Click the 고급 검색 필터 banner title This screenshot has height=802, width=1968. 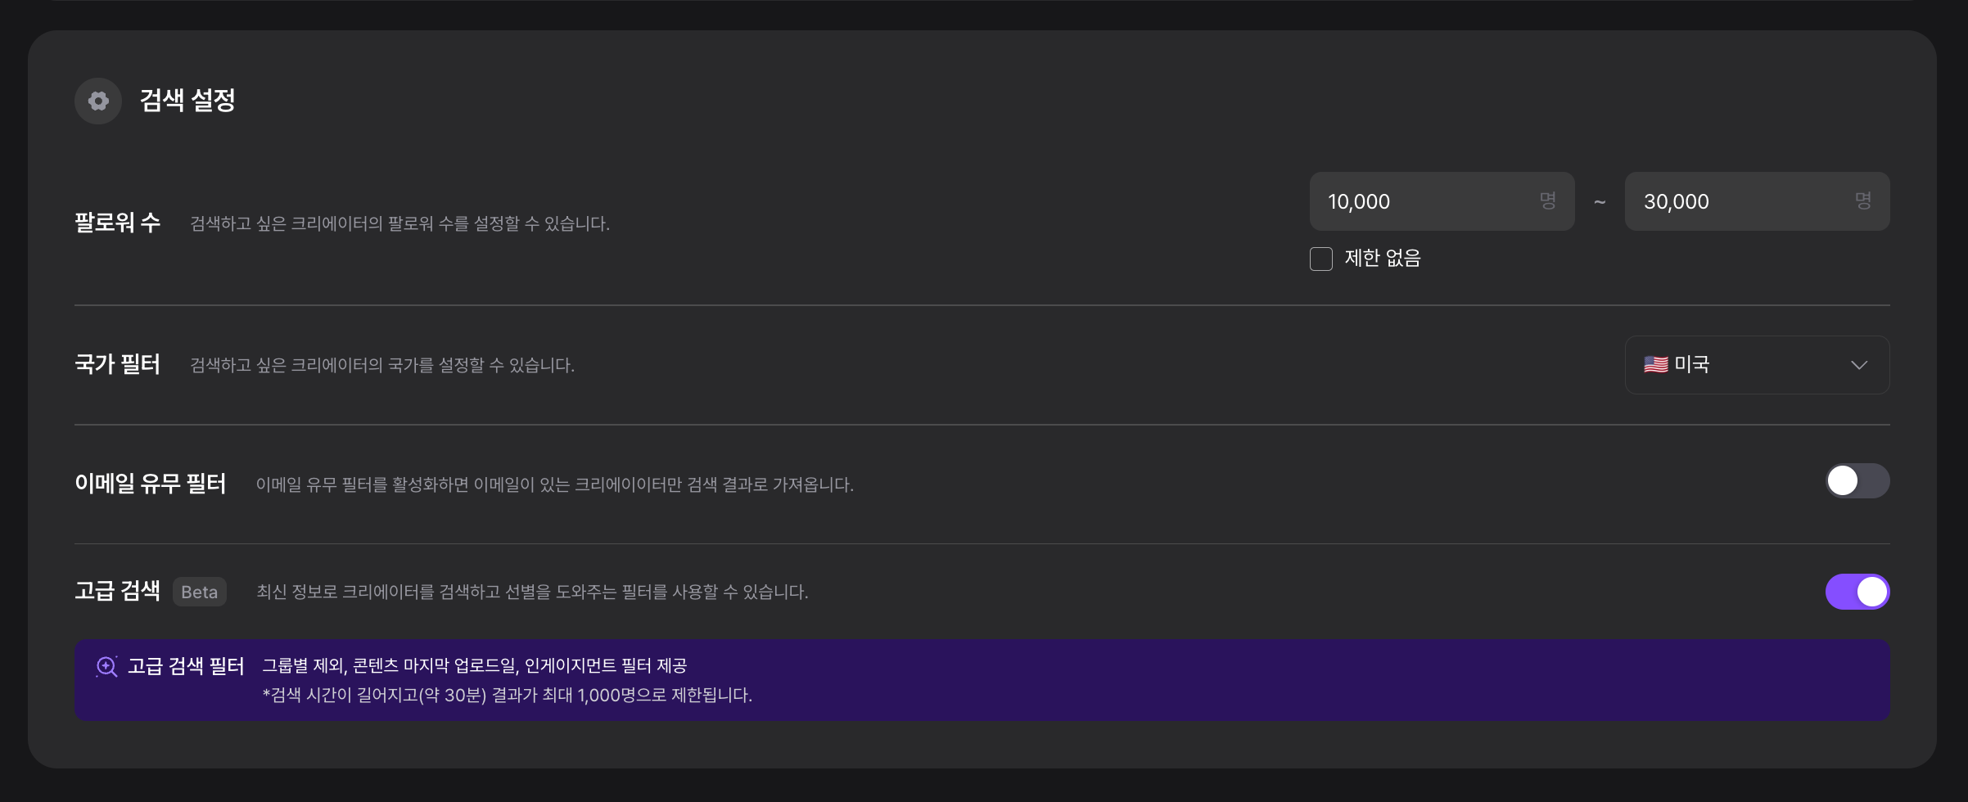pyautogui.click(x=186, y=666)
